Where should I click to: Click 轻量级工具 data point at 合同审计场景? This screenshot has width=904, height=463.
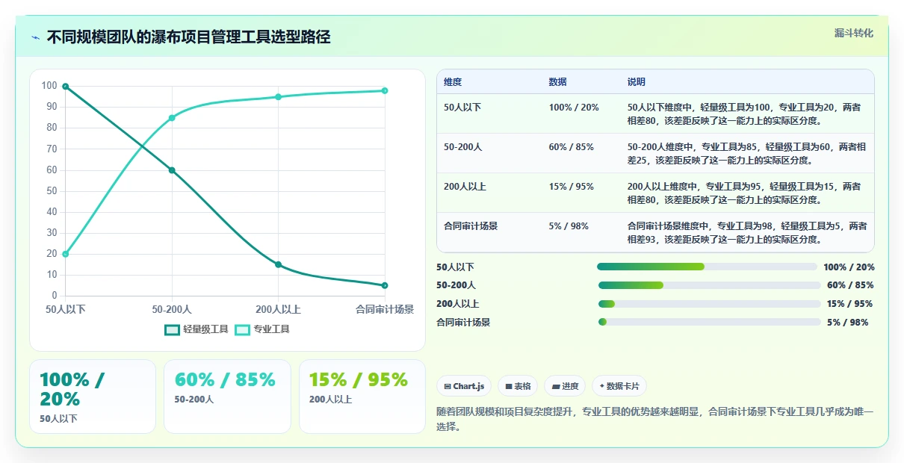coord(385,285)
